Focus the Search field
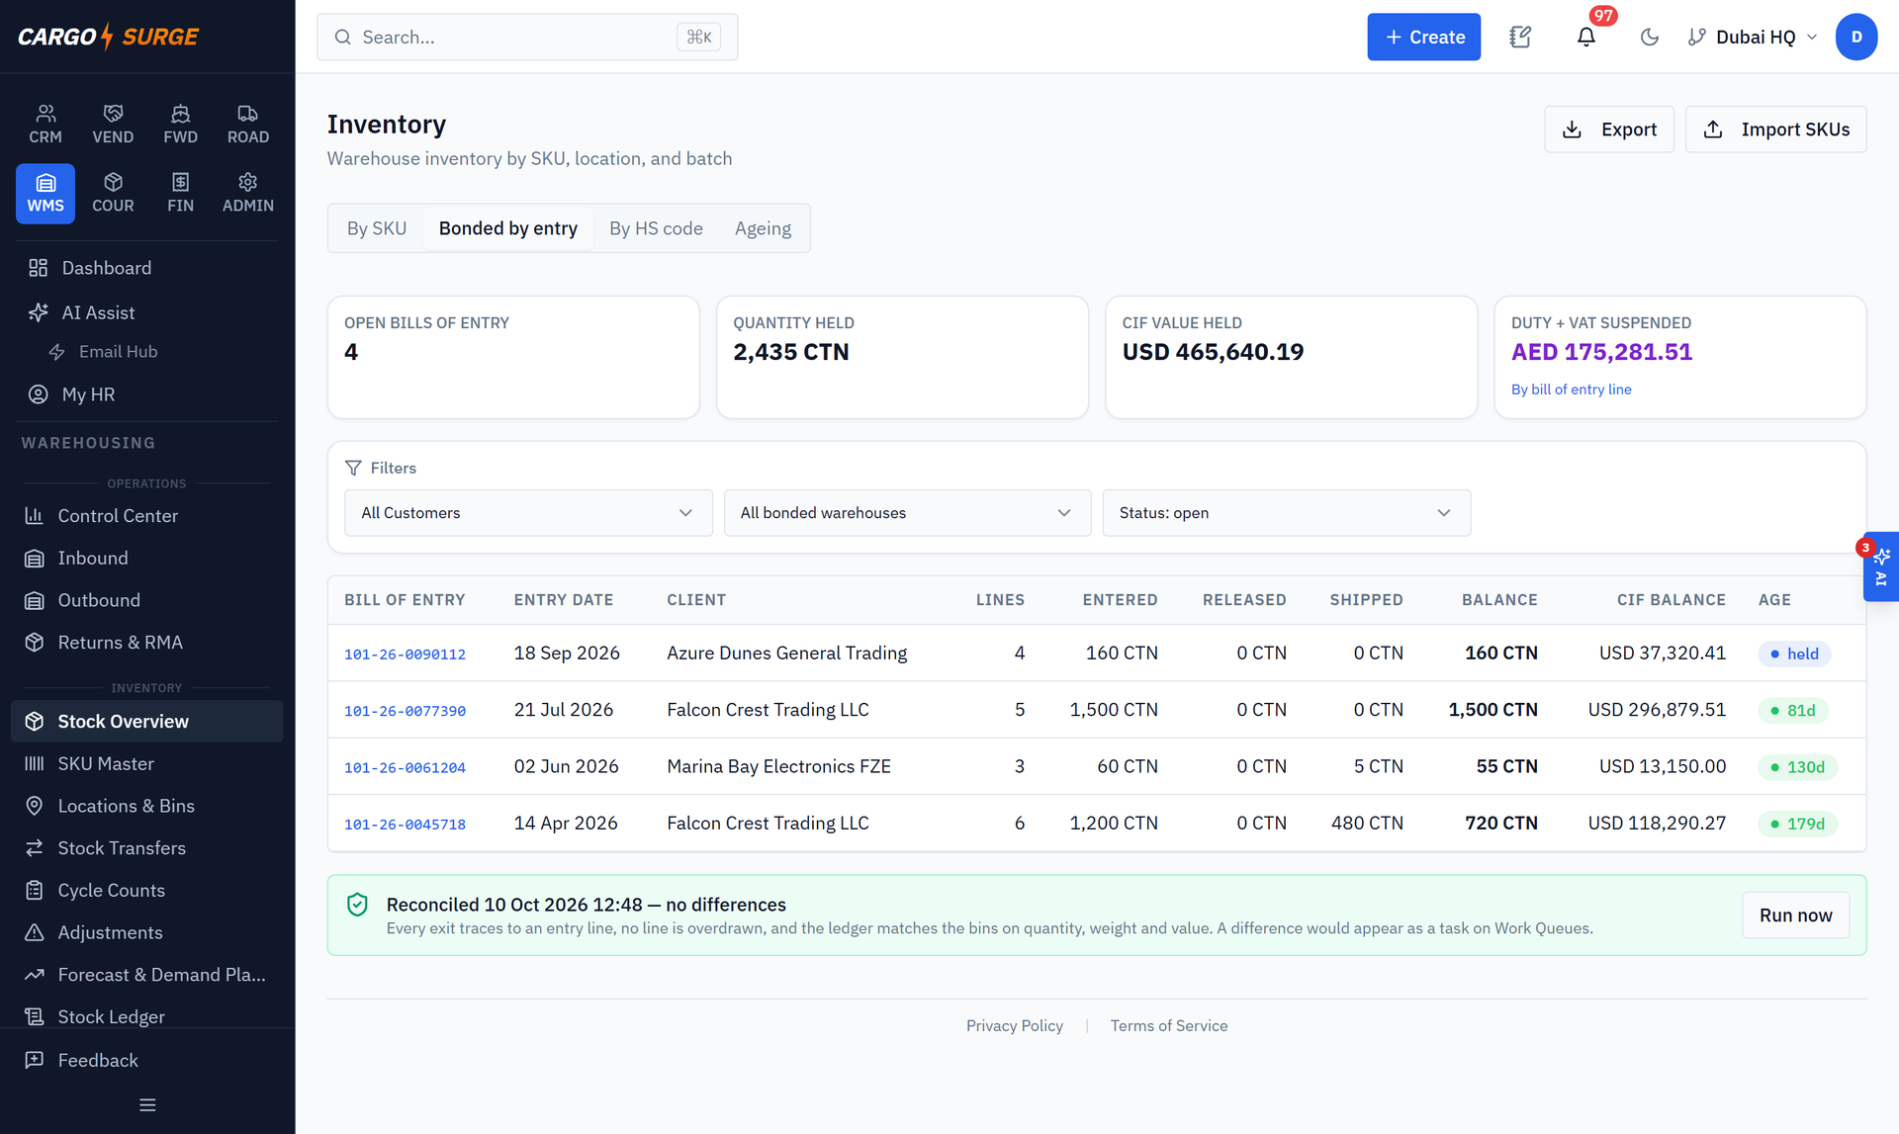Screen dimensions: 1899x1134 click(x=527, y=37)
